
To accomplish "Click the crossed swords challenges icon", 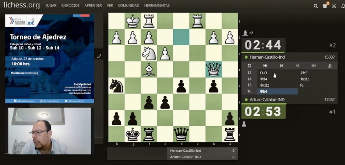I will click(x=334, y=6).
